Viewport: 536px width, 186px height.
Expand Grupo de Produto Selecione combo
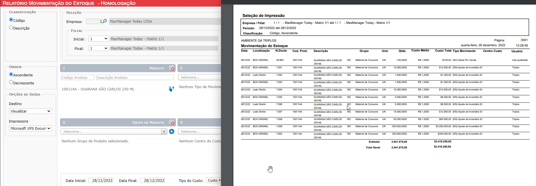(164, 131)
